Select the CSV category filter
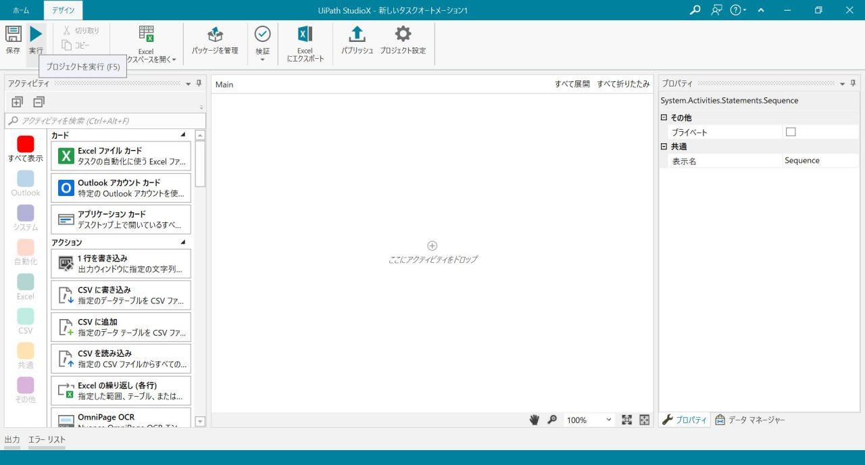 coord(26,322)
